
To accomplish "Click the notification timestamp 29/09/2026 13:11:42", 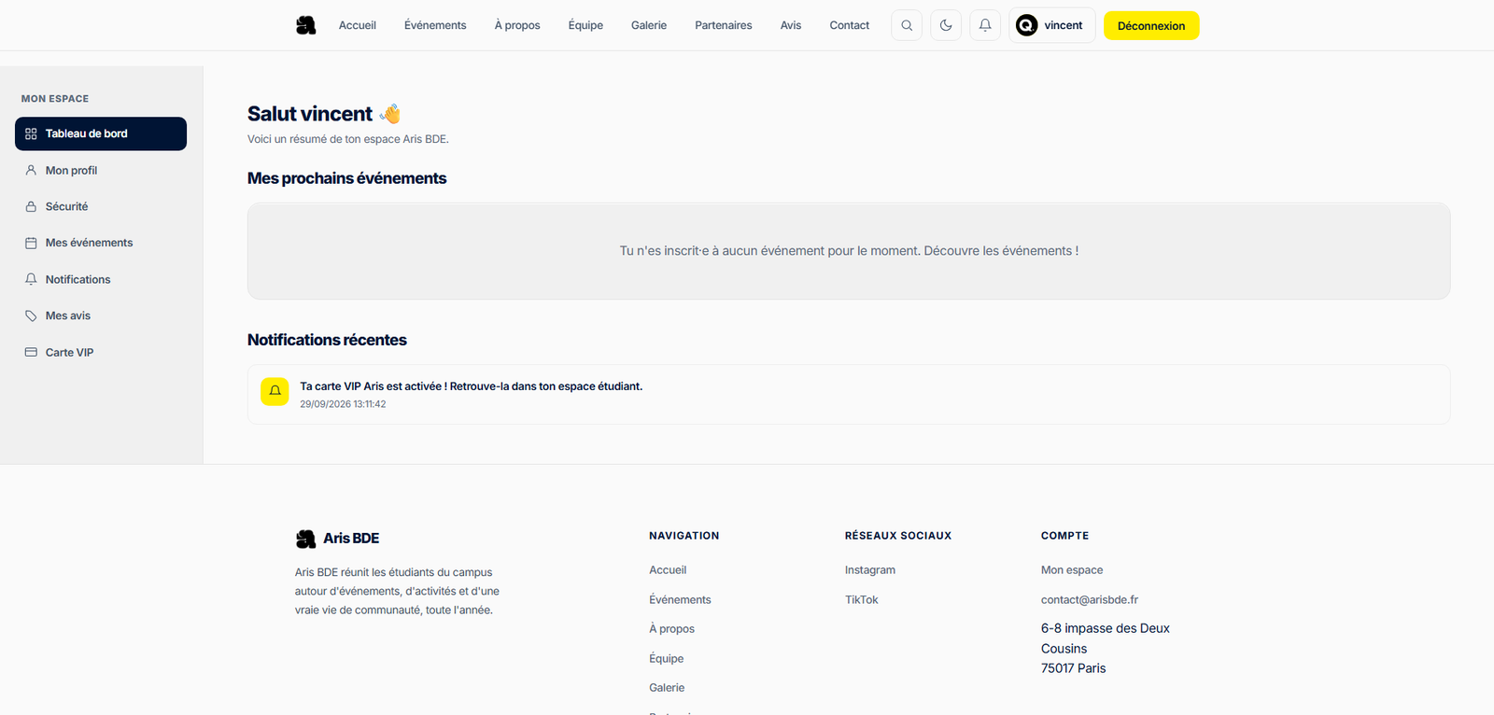I will pos(343,404).
